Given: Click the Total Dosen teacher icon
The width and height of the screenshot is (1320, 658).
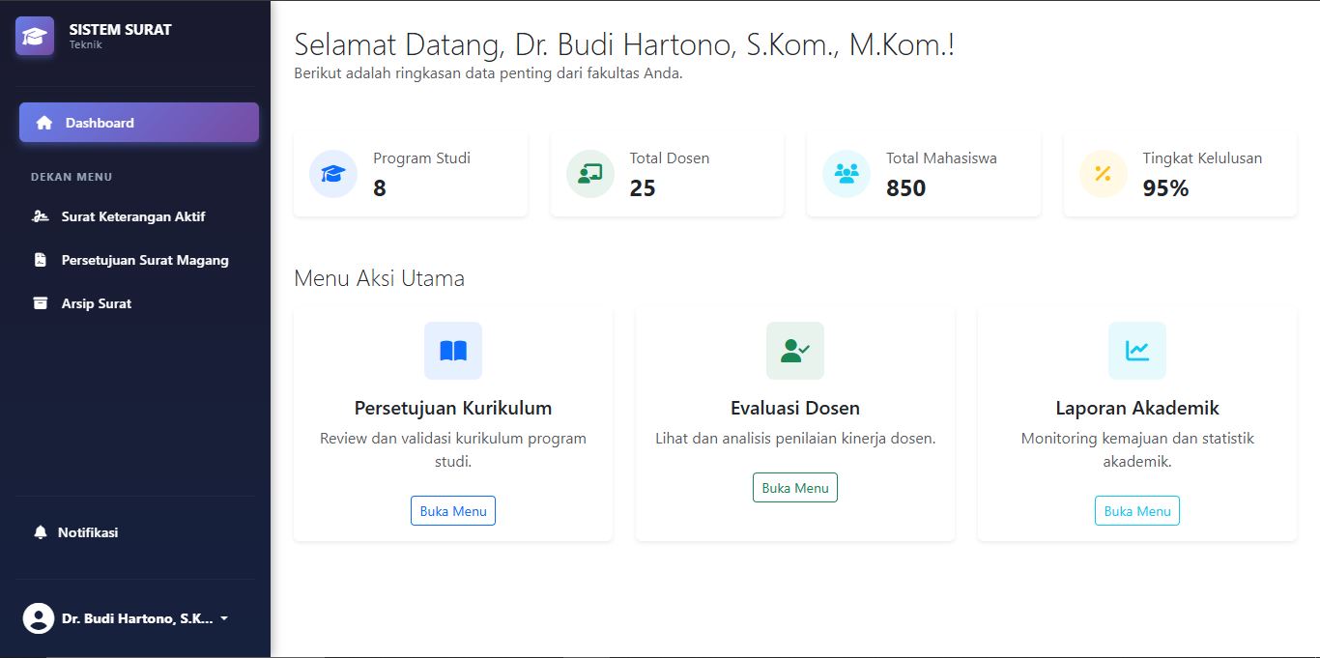Looking at the screenshot, I should (x=589, y=174).
